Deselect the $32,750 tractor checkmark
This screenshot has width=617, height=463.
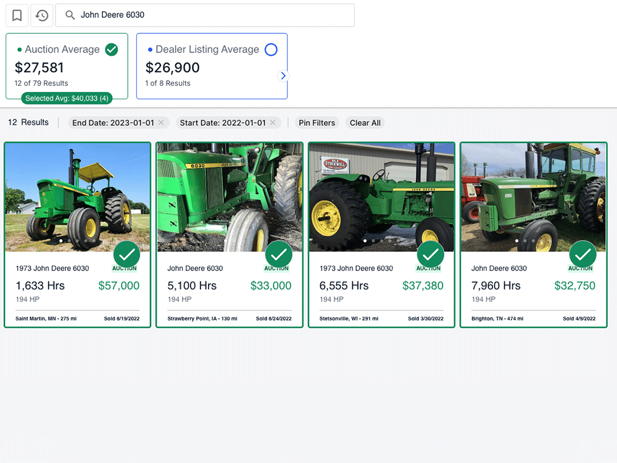[583, 254]
